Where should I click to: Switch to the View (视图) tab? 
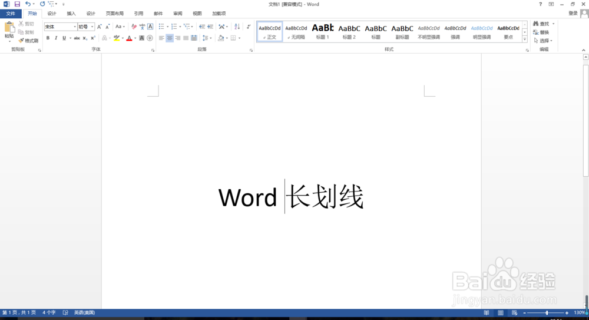point(197,14)
